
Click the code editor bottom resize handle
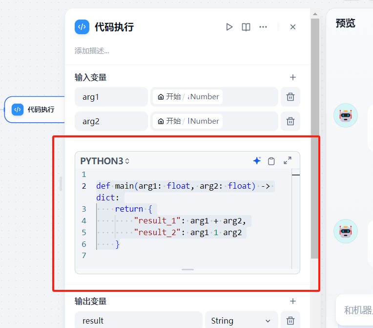click(x=187, y=270)
